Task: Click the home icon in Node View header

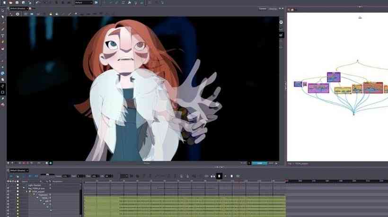Action: (x=293, y=9)
